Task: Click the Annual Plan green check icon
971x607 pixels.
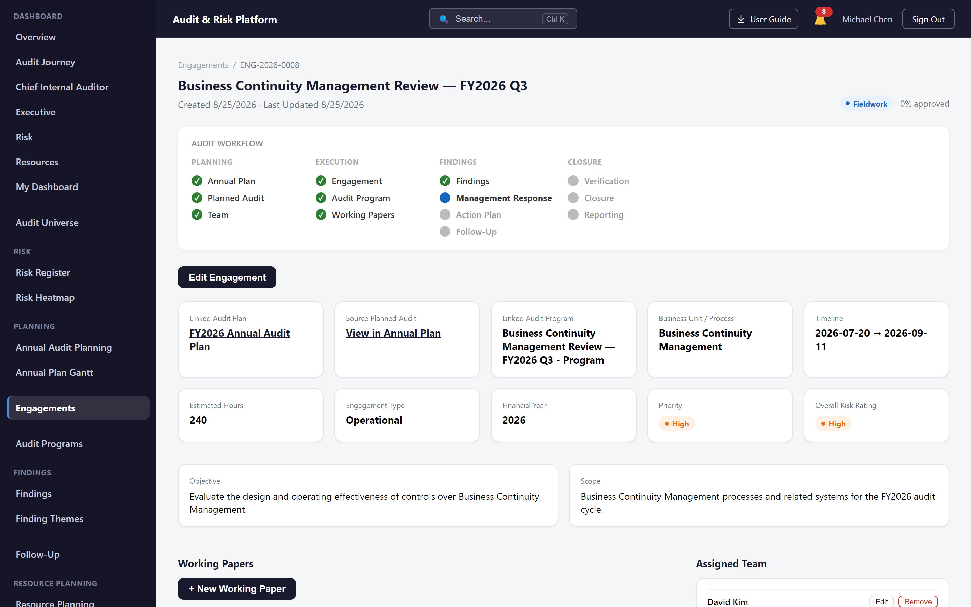Action: 197,181
